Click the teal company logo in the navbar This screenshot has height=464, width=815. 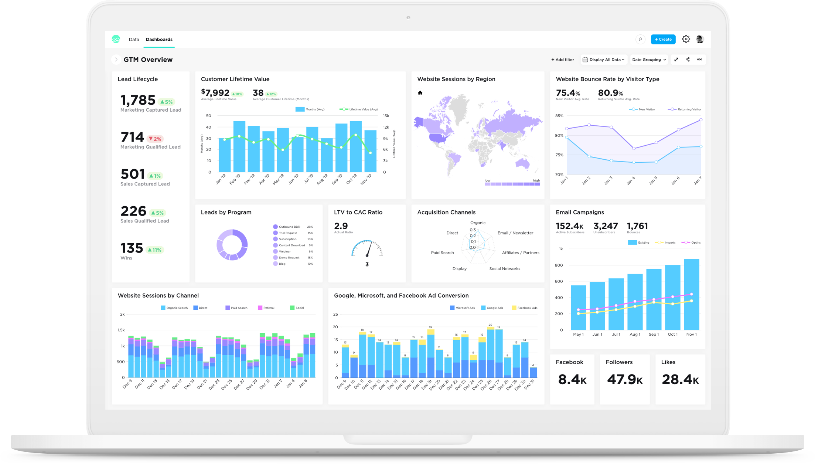pyautogui.click(x=116, y=39)
